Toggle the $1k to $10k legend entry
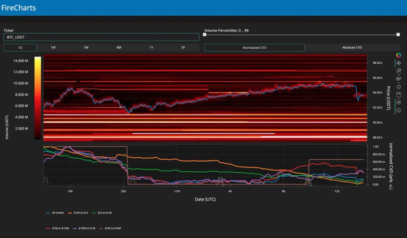Viewport: 407px width, 238px height. click(102, 213)
